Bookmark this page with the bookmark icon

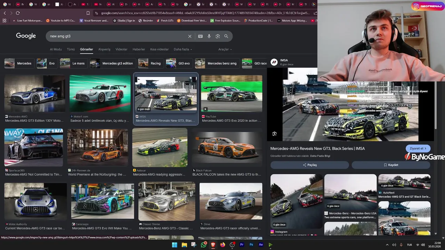point(88,13)
